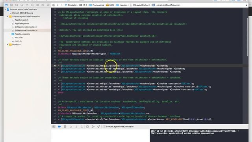Select Default-568h@2x.png file
This screenshot has width=252, height=142.
pyautogui.click(x=22, y=13)
